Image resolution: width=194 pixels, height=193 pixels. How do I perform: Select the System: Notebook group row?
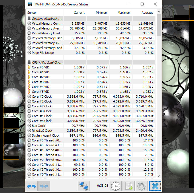click(x=90, y=19)
